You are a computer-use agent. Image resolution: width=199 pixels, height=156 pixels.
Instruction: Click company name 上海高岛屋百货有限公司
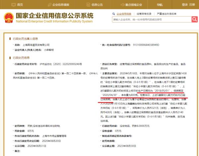36,45
